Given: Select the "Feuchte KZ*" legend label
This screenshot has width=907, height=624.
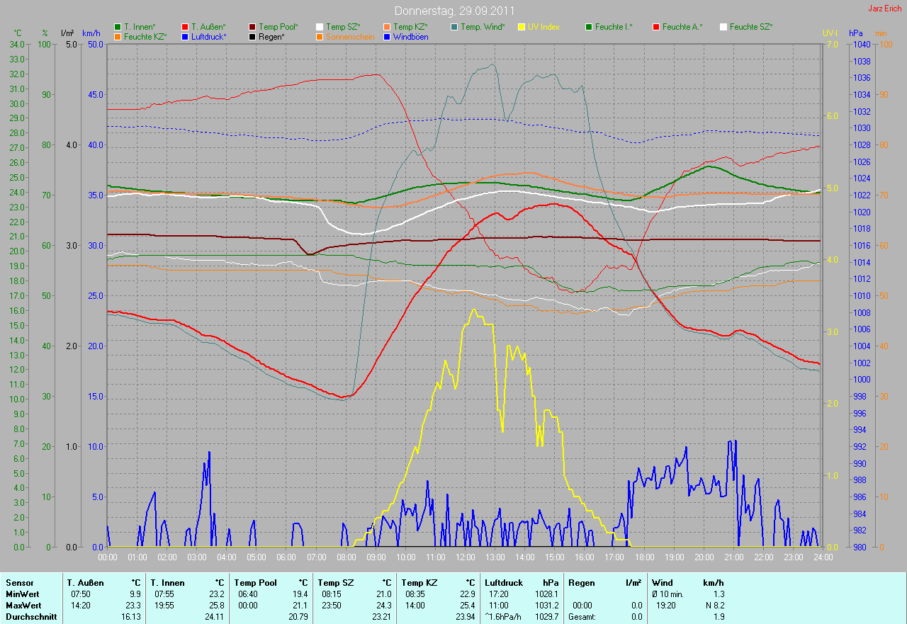Looking at the screenshot, I should coord(145,36).
